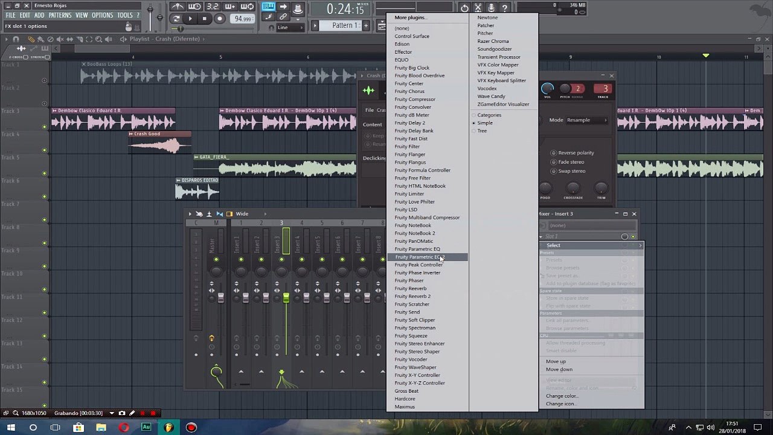Click the Master track volume fader
Viewport: 773px width, 435px height.
[x=220, y=297]
